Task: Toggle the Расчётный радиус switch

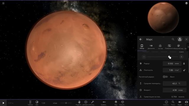Action: 165,77
